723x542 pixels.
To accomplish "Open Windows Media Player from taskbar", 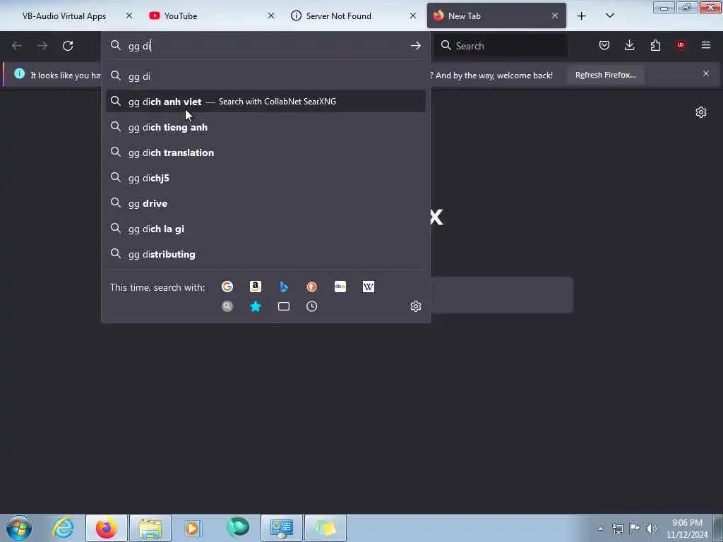I will tap(193, 528).
